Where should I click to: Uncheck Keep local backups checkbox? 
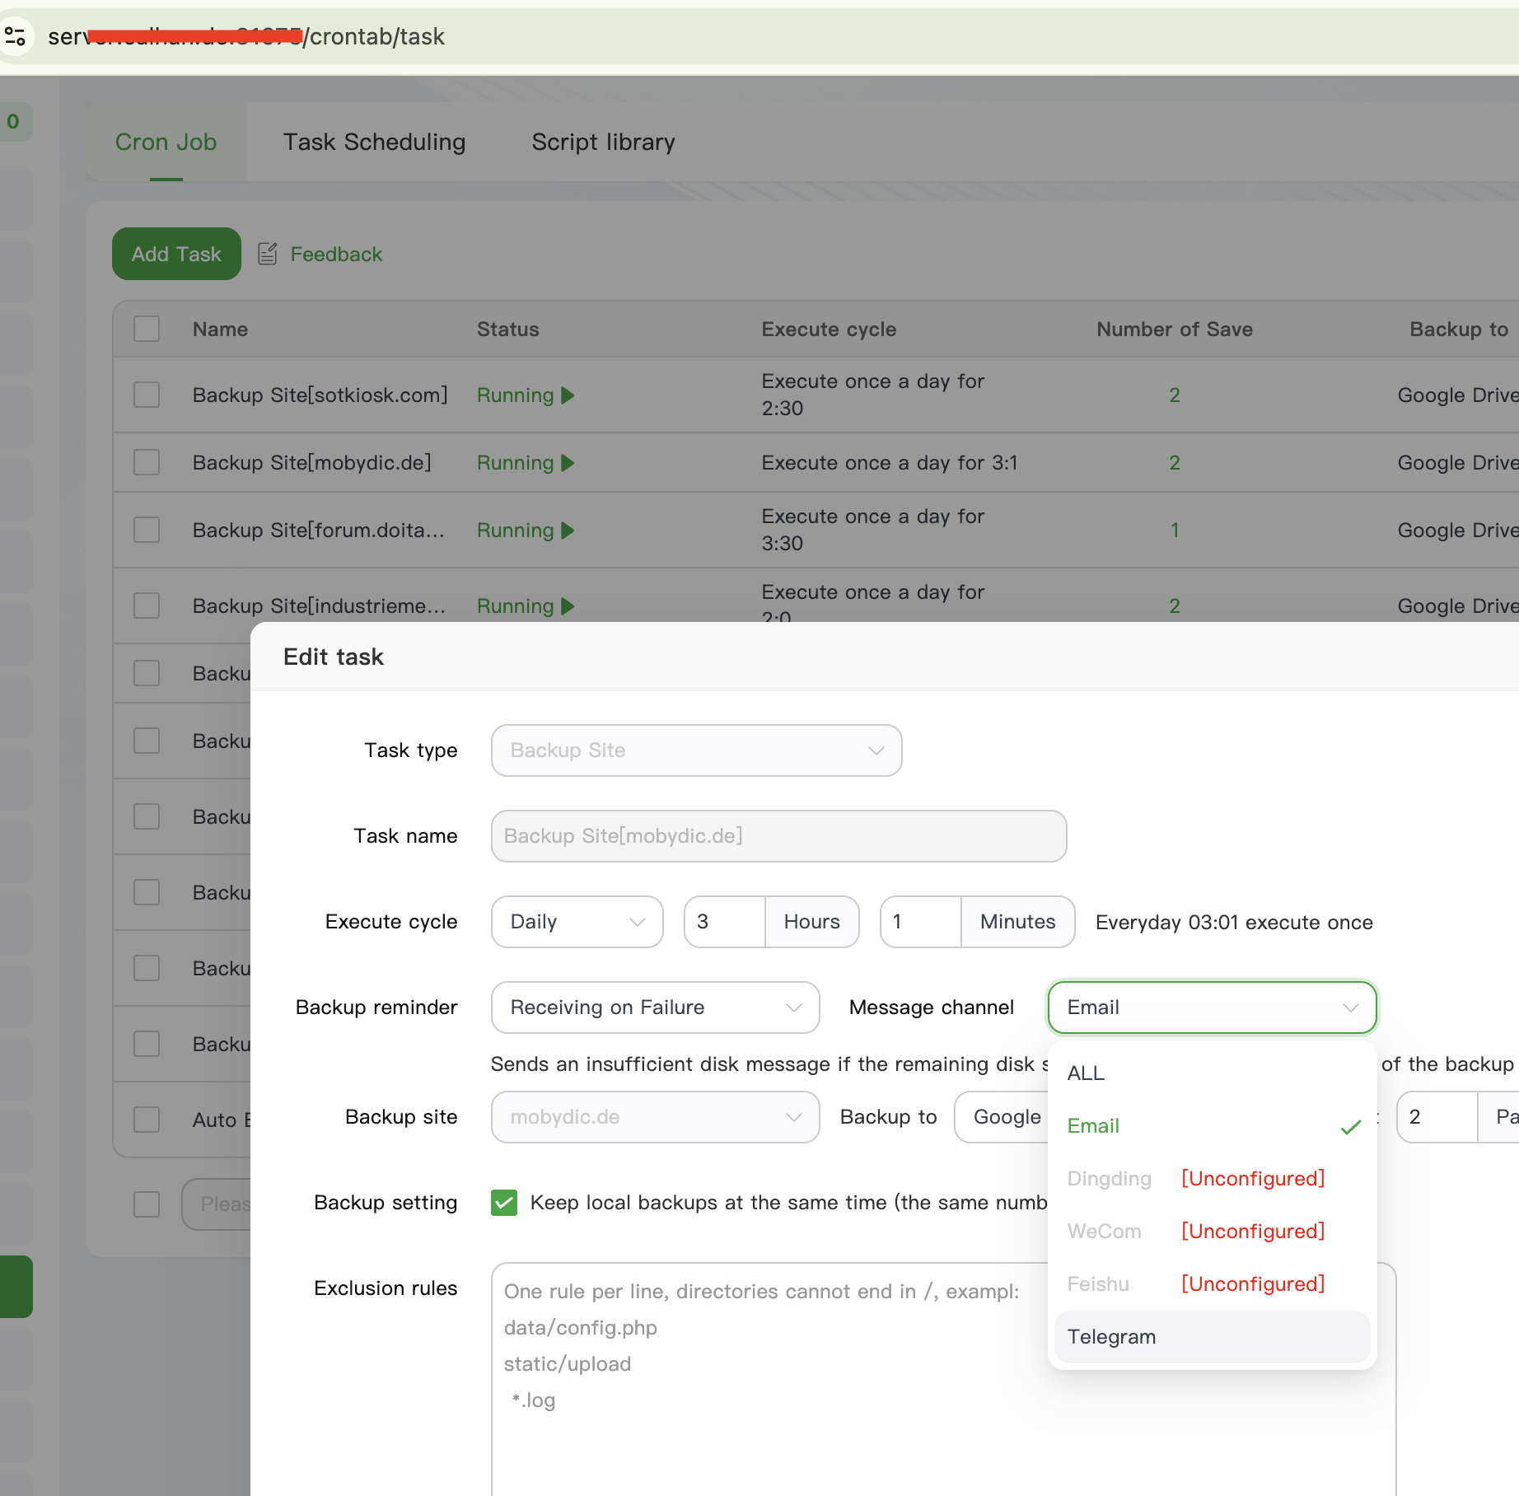[504, 1203]
